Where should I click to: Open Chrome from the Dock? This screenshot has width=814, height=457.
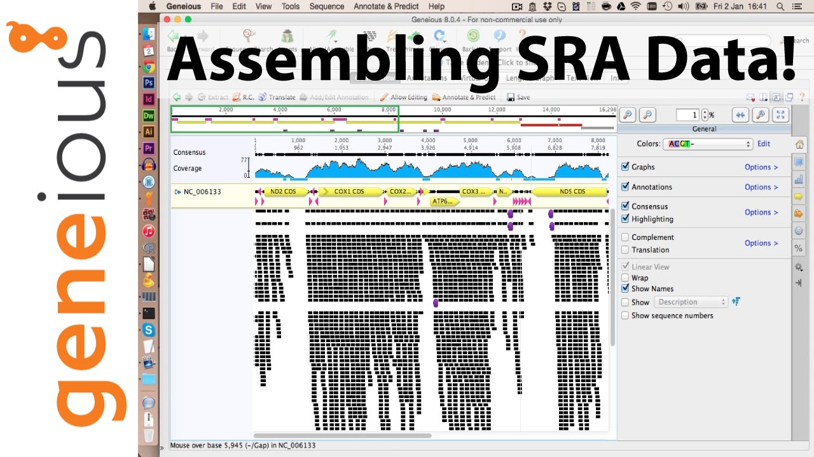click(x=148, y=67)
